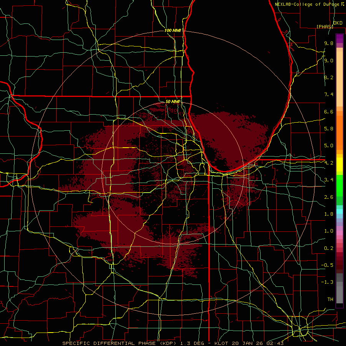Click the 7.4 color scale value

pyautogui.click(x=329, y=95)
